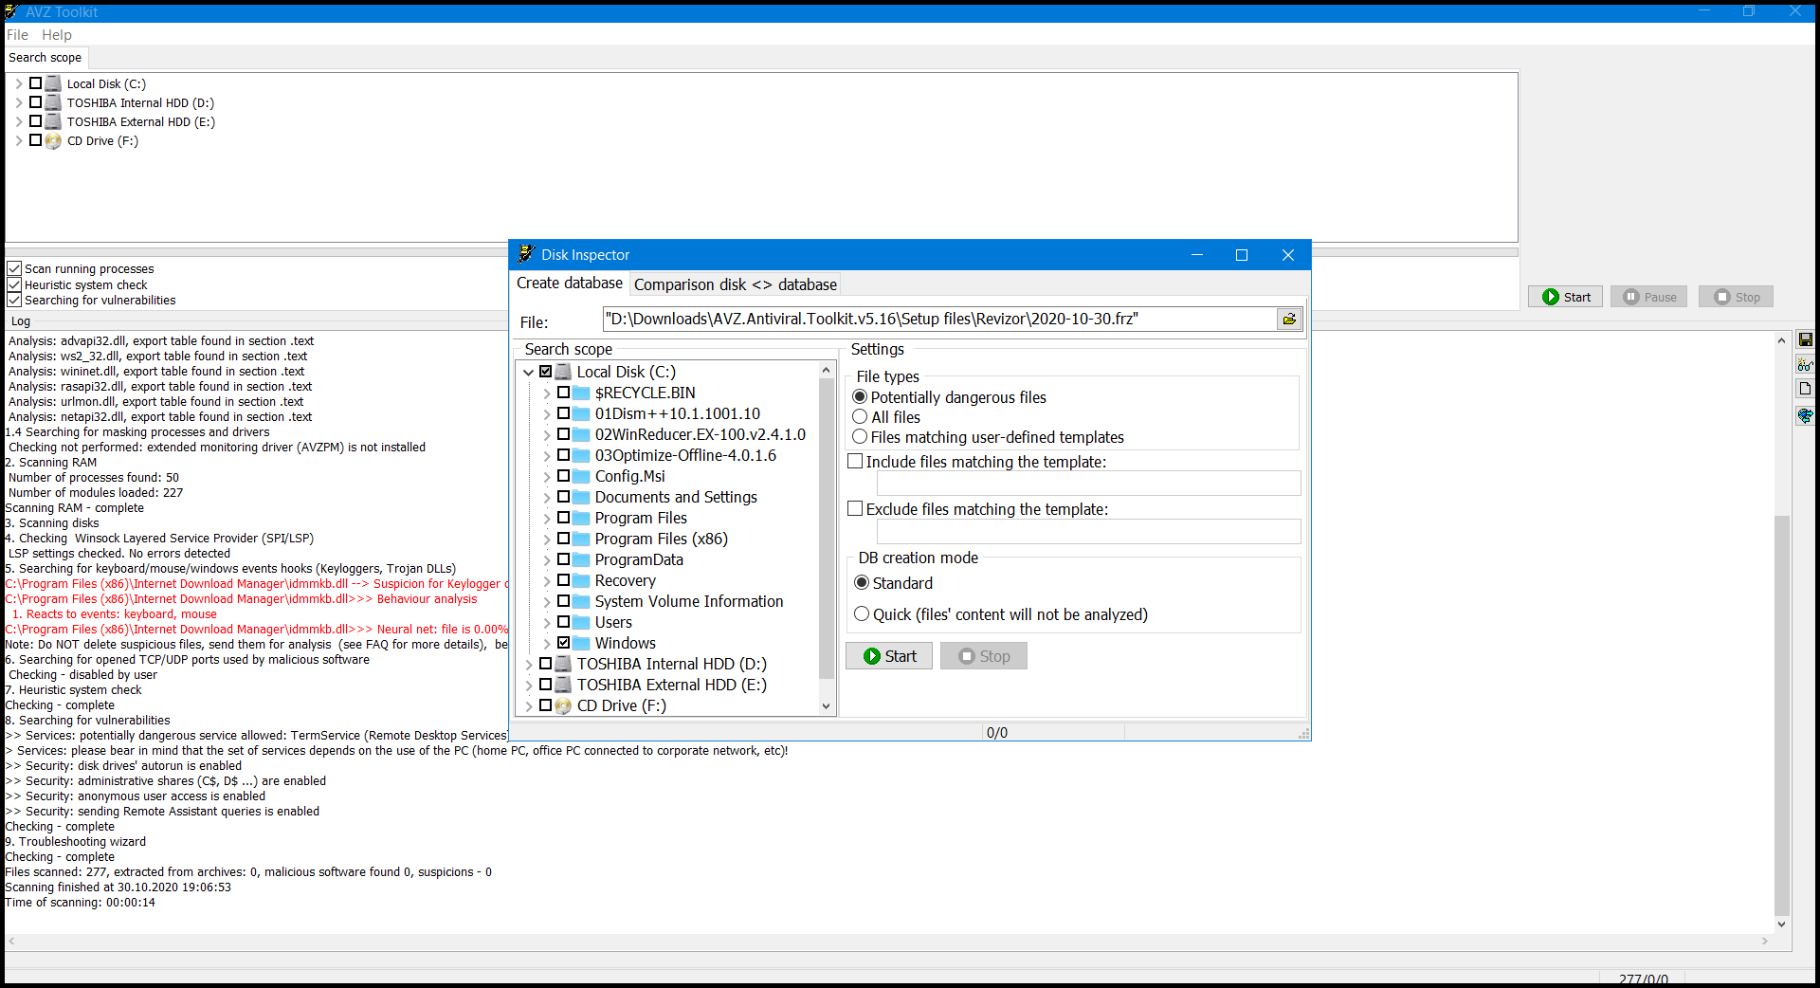Switch to Create database tab
The height and width of the screenshot is (988, 1820).
(x=570, y=283)
